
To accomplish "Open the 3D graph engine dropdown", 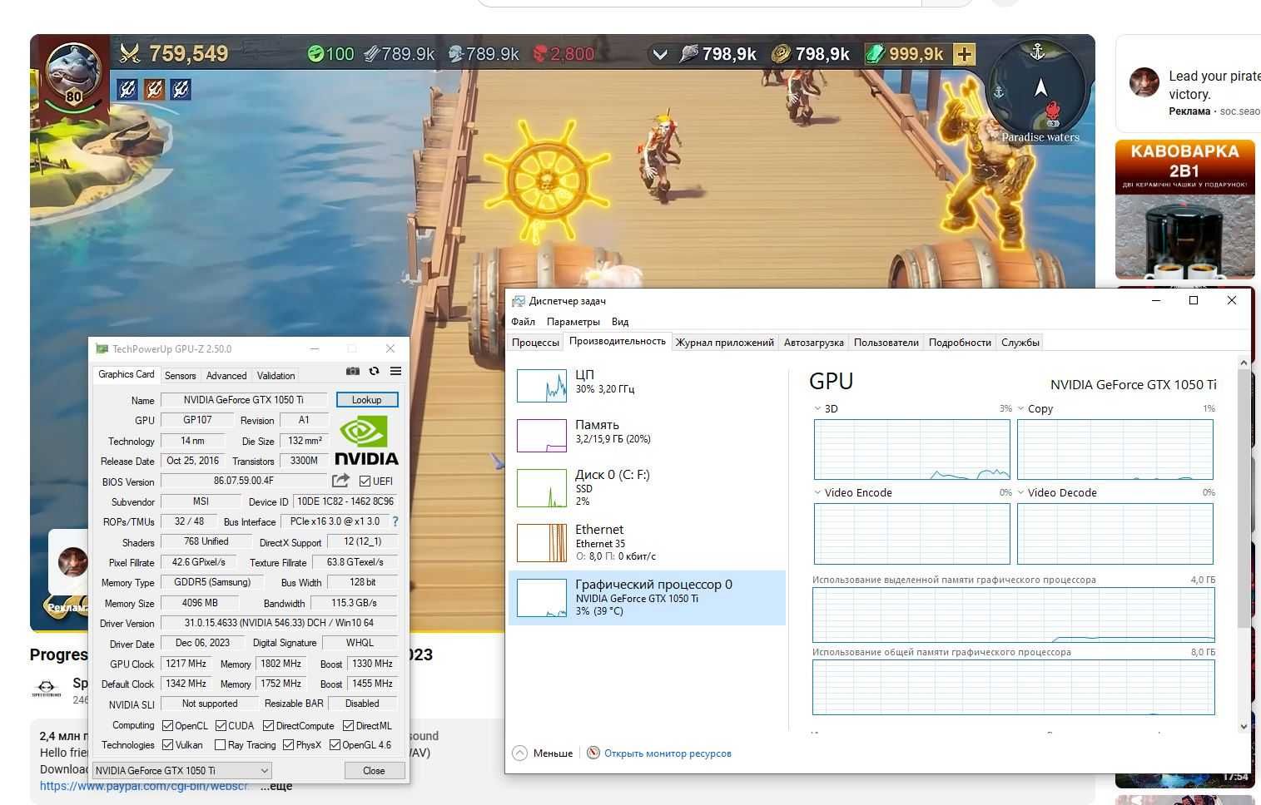I will click(x=817, y=408).
